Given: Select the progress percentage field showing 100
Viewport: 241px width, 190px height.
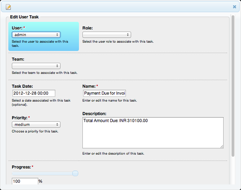Looking at the screenshot, I should [25, 182].
